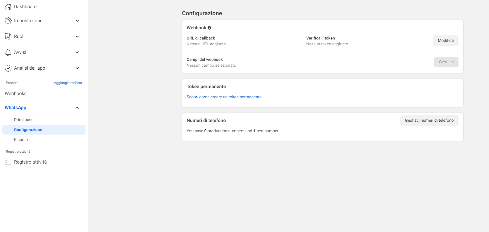Click the Dashboard house icon
489x232 pixels.
8,7
